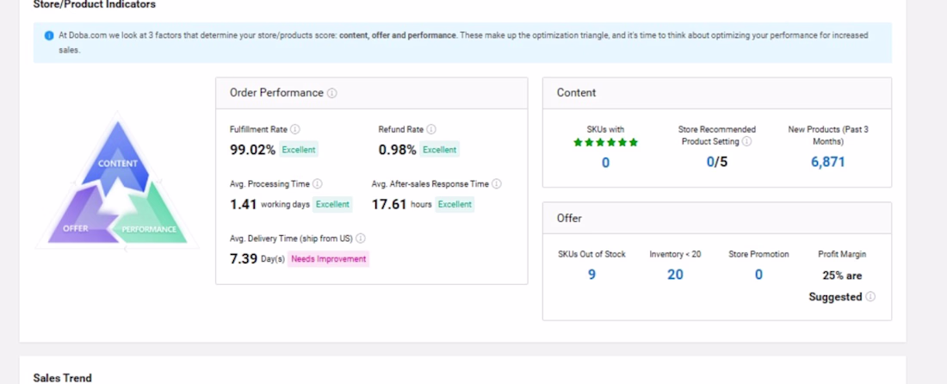Click the Avg. Processing Time info icon
The height and width of the screenshot is (384, 947).
(317, 183)
